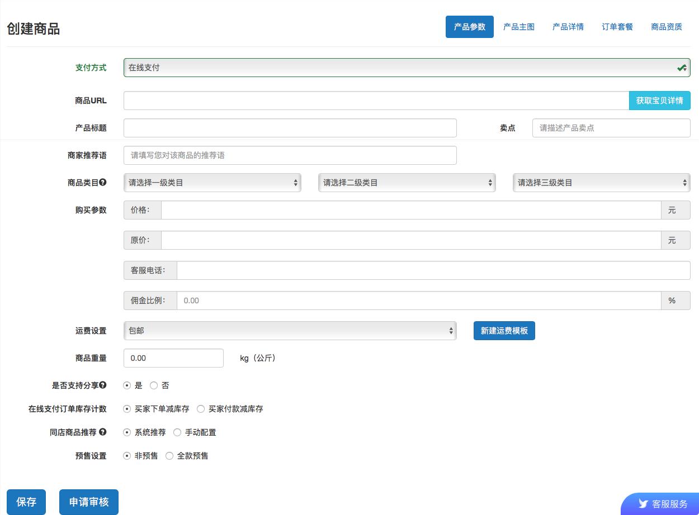The image size is (699, 515).
Task: Expand 请选择二级类目 dropdown
Action: (407, 183)
